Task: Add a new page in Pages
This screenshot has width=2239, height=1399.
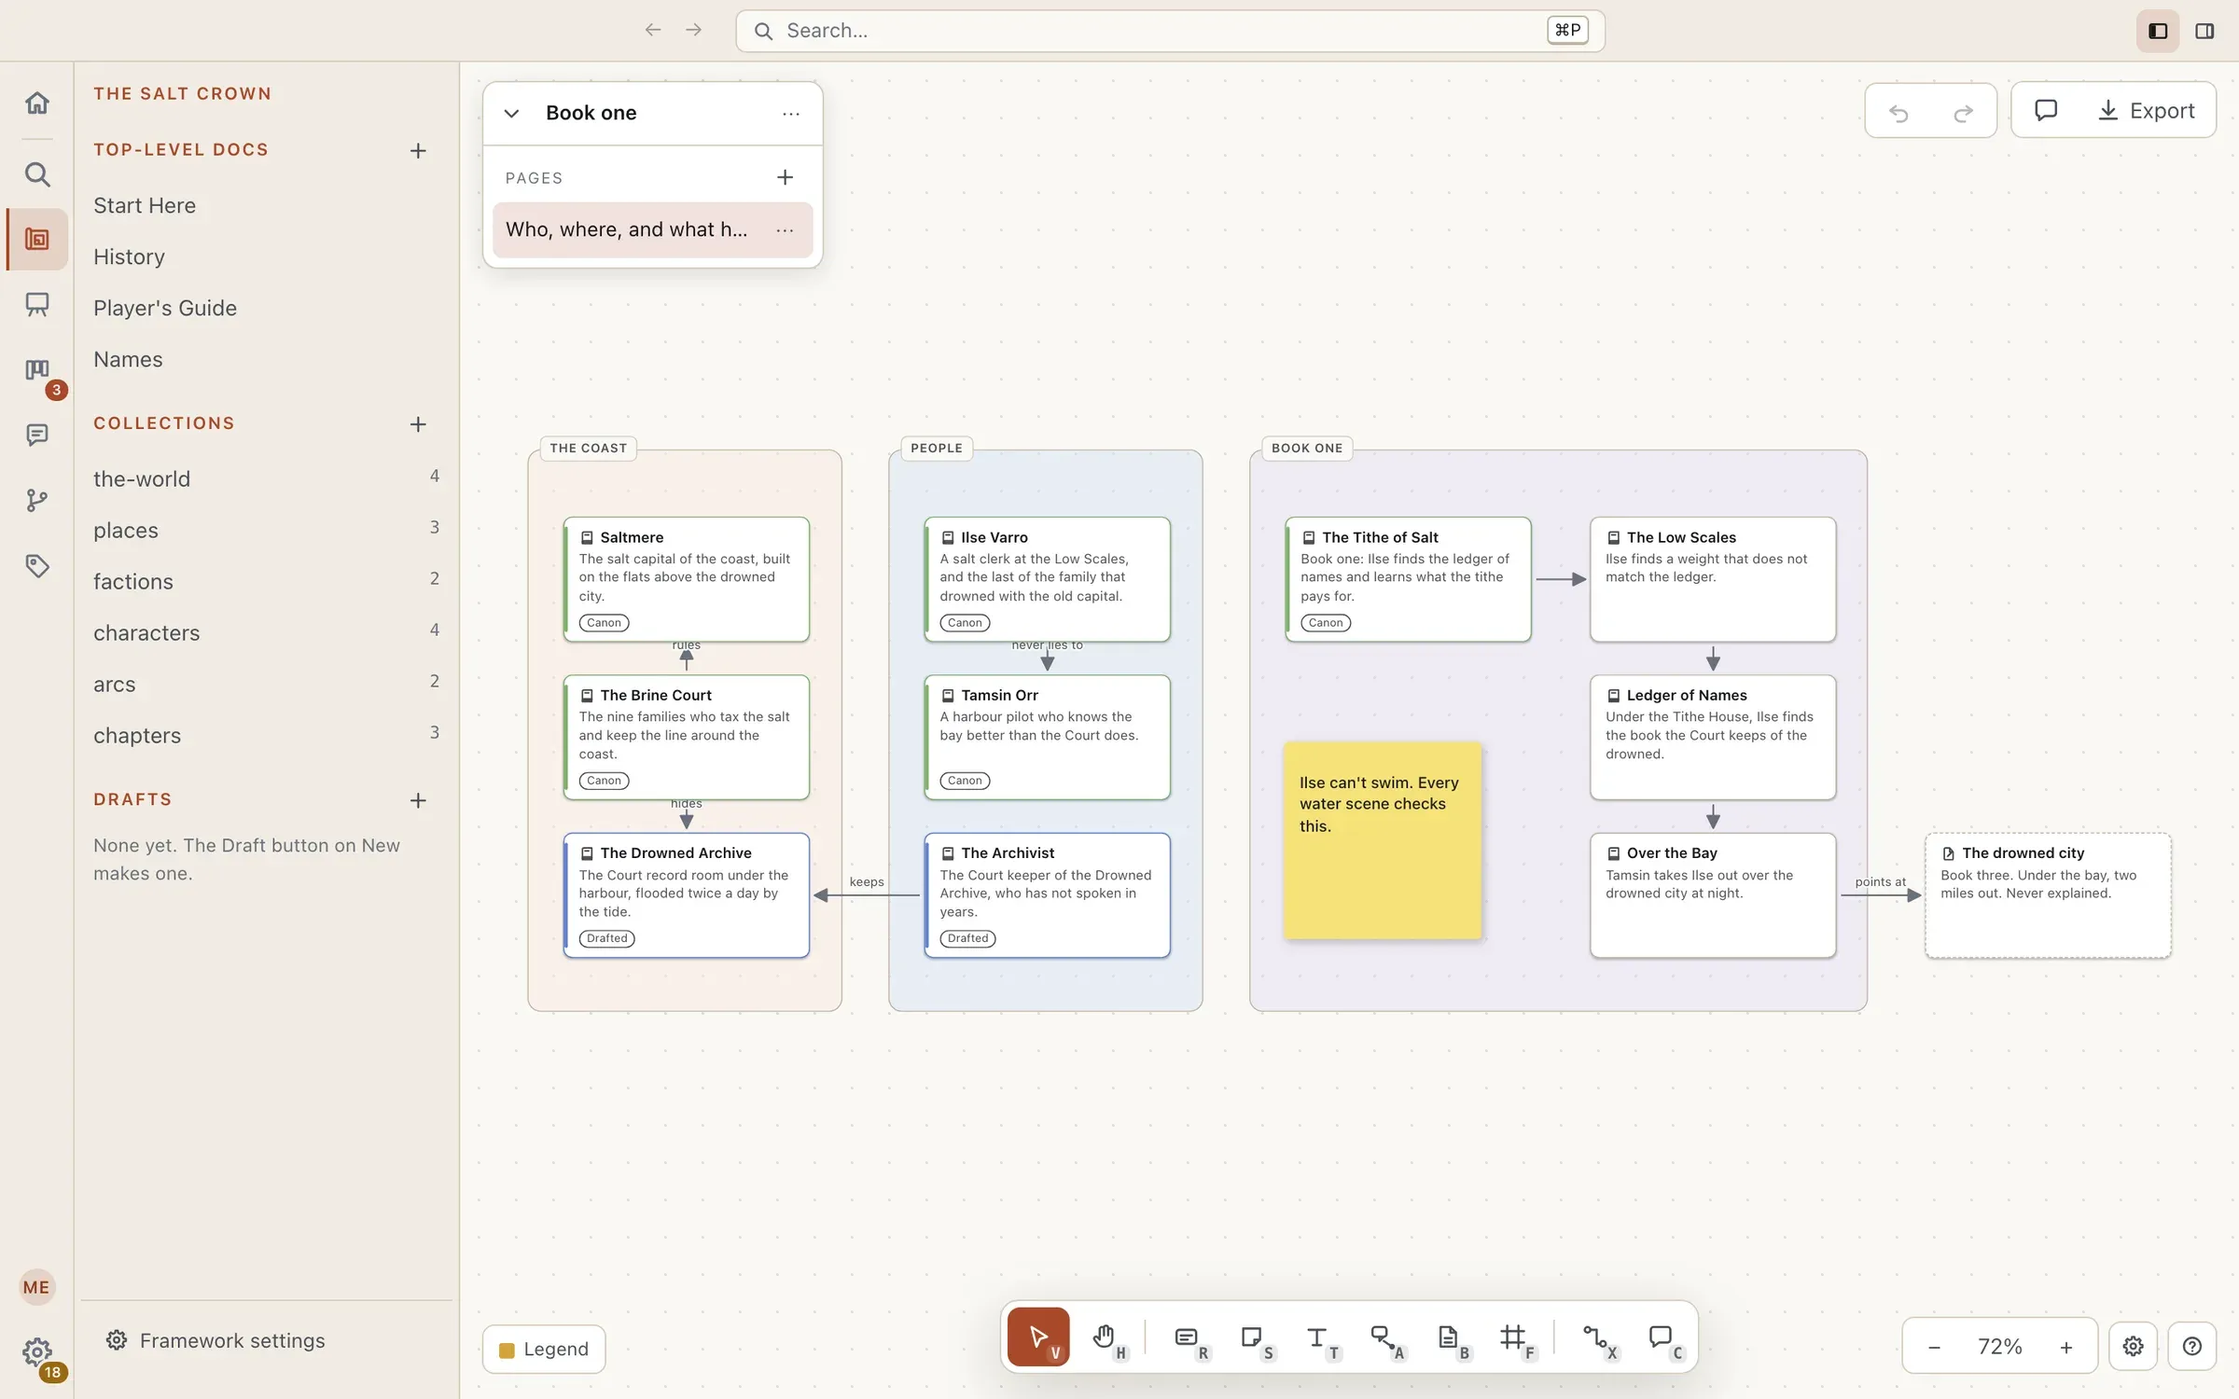Action: pos(786,177)
